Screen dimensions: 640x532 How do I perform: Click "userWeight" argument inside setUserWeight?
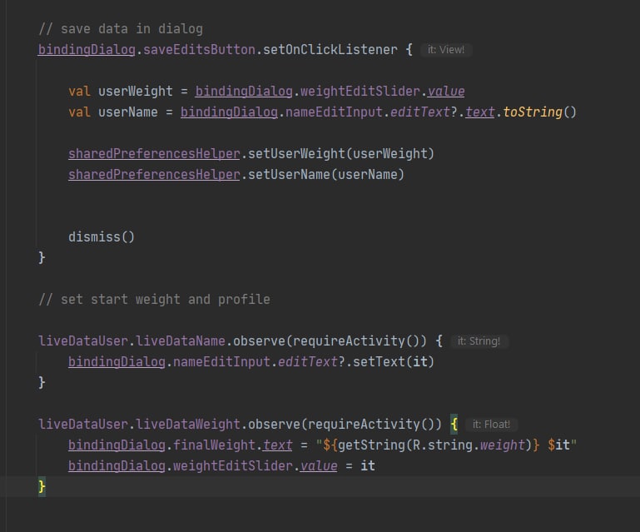click(x=389, y=153)
